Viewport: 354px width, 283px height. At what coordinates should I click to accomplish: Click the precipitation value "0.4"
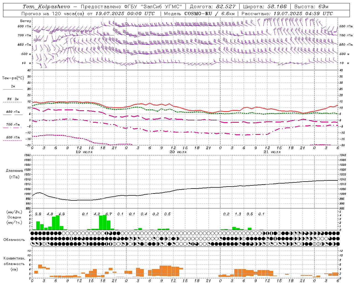(144, 214)
